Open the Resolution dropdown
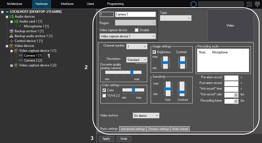This screenshot has height=143, width=262. tap(137, 60)
